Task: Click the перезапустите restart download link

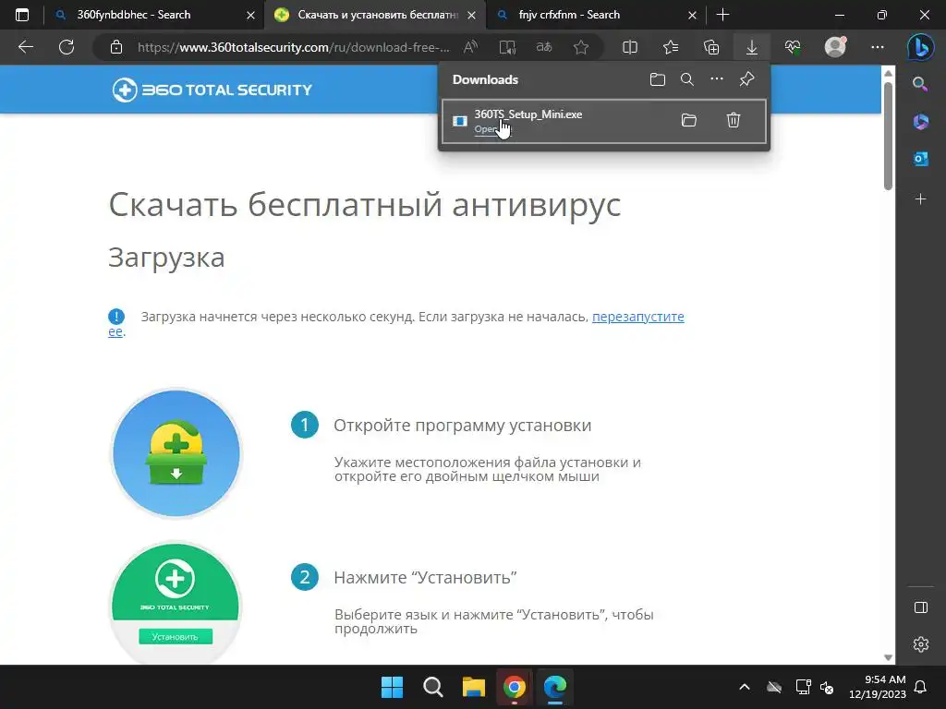Action: tap(637, 317)
